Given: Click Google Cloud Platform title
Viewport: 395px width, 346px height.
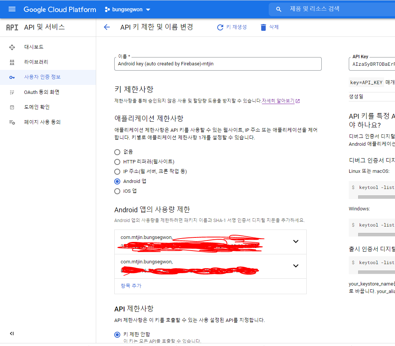Looking at the screenshot, I should (x=60, y=9).
